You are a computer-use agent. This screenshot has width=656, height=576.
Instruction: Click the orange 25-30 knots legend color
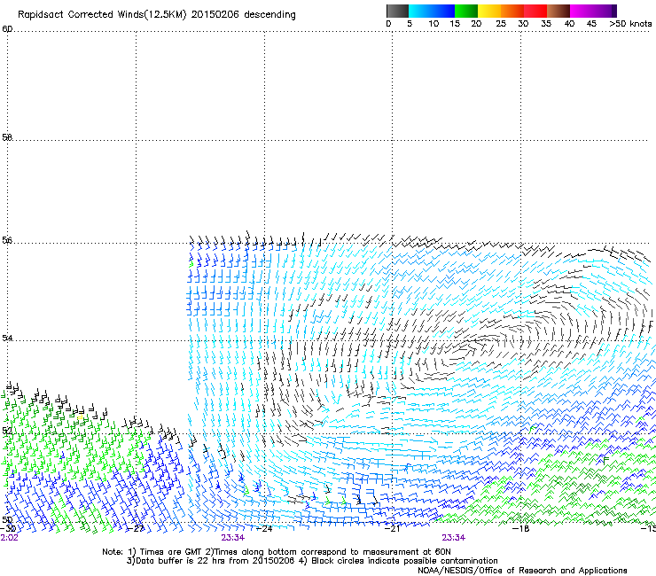click(x=512, y=11)
